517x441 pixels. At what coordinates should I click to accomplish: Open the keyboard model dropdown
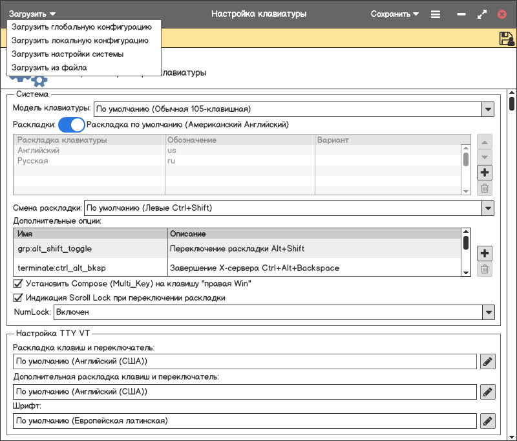[x=487, y=109]
